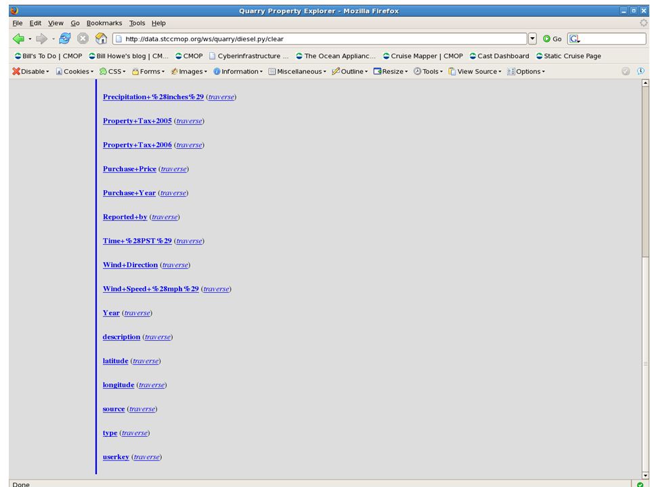Open the Cyberinfrastructure bookmark
This screenshot has height=487, width=650.
(x=248, y=56)
